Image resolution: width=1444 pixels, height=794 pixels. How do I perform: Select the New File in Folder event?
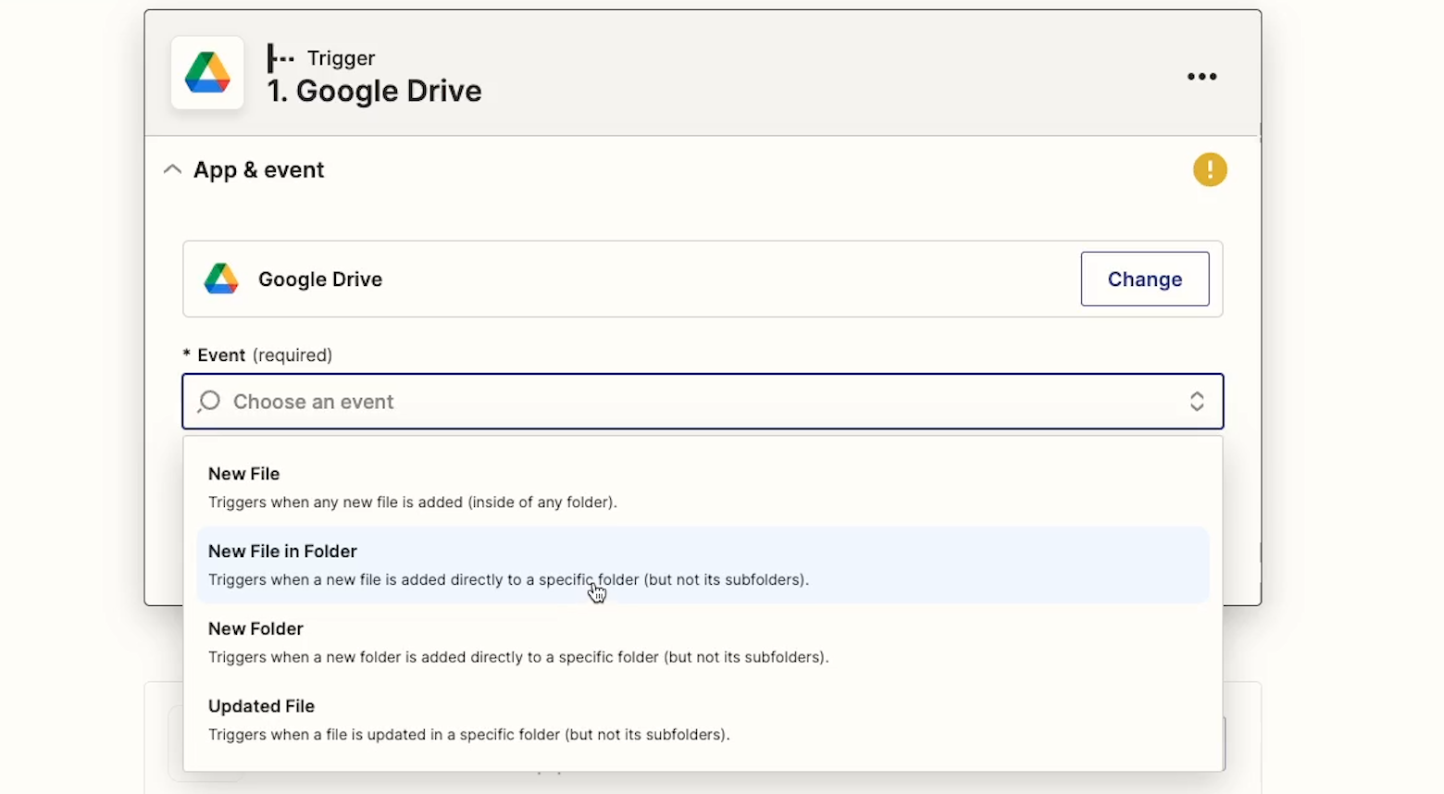tap(703, 564)
